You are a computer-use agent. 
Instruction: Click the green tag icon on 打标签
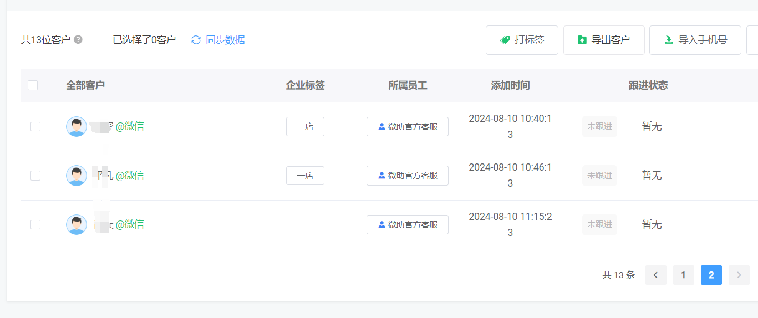coord(505,40)
